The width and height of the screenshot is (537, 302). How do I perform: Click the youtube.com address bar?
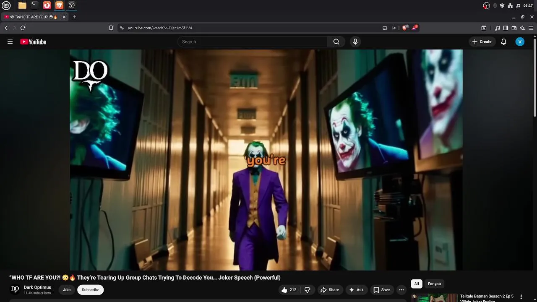click(x=252, y=28)
